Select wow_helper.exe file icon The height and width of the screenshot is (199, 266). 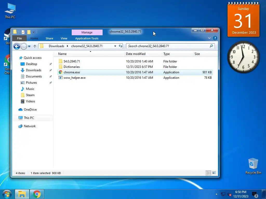pos(60,78)
